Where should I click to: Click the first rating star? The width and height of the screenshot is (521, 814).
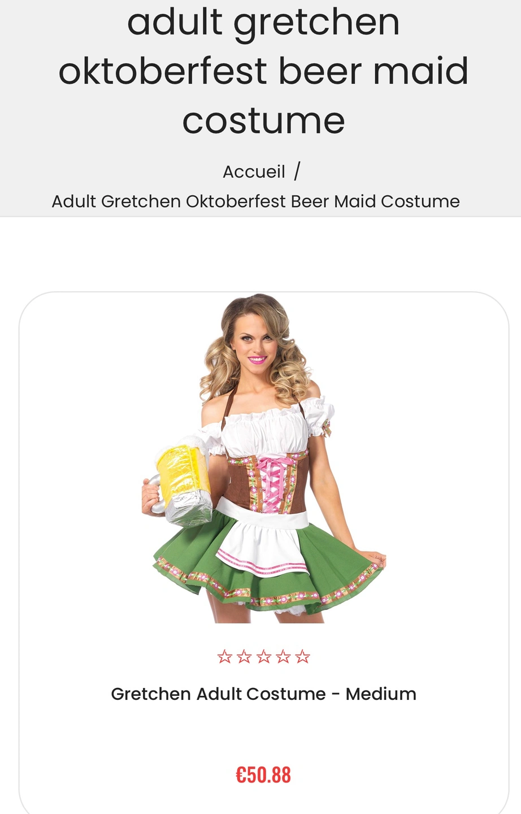tap(225, 656)
